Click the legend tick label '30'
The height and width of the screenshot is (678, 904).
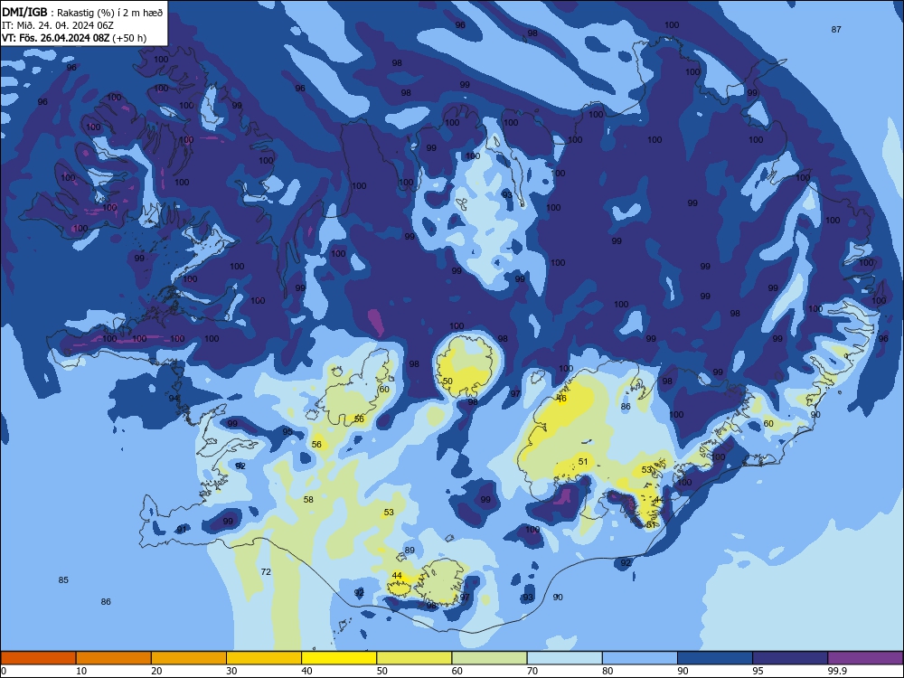point(231,671)
